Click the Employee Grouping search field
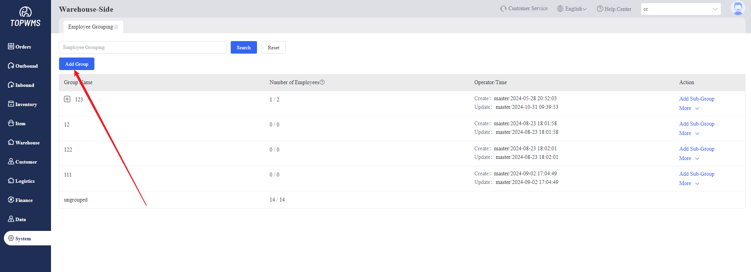751x272 pixels. [142, 47]
